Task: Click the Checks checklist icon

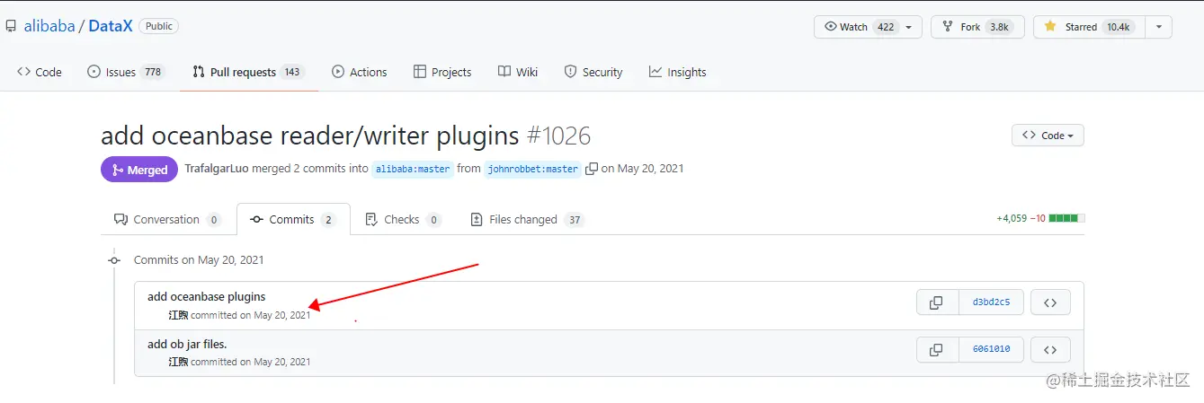Action: click(x=371, y=219)
